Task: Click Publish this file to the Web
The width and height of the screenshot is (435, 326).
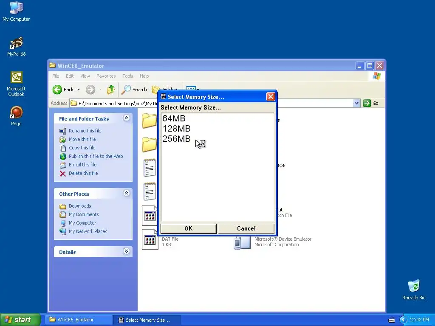Action: (96, 156)
